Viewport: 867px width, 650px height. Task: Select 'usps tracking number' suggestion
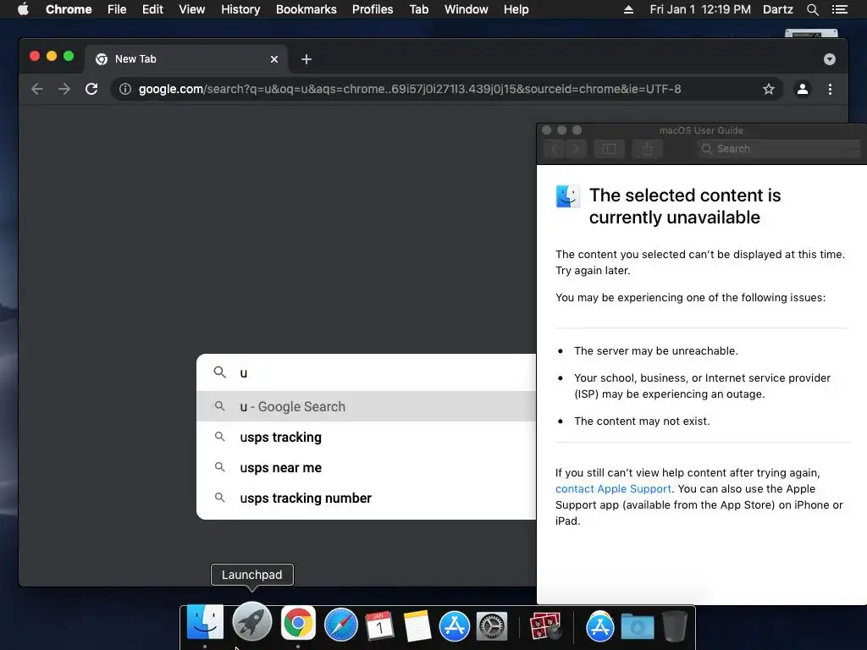coord(367,498)
